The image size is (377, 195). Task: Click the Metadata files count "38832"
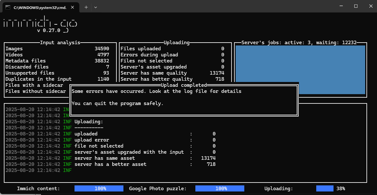[102, 61]
